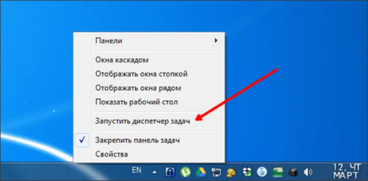Open the uTorrent tray icon
Viewport: 368px width, 181px height.
click(185, 172)
